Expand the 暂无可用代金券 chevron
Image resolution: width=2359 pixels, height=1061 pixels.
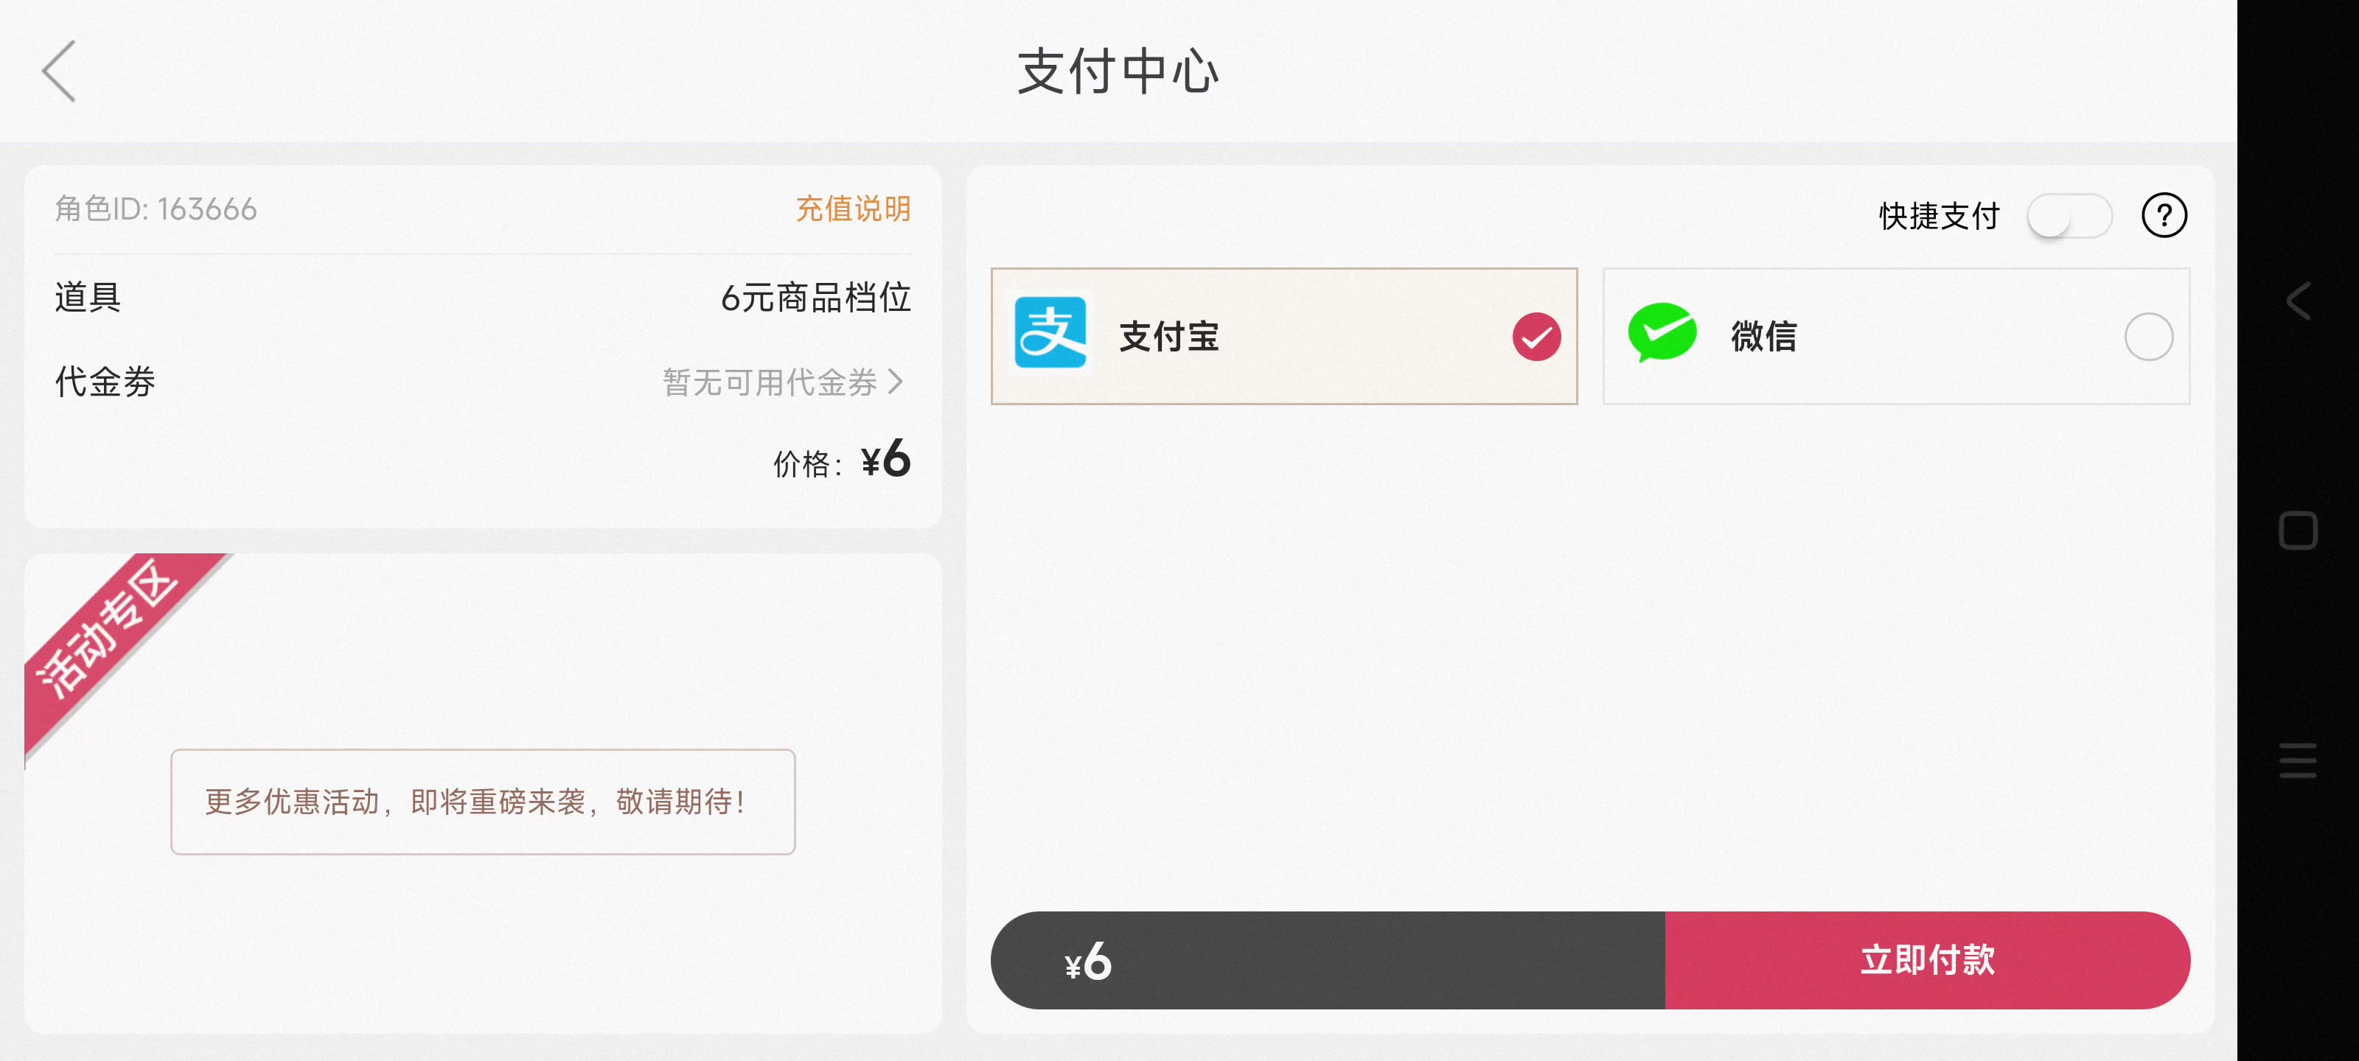pos(896,382)
